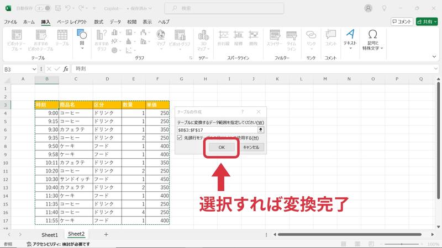Select the cell containing サンドイッチ

[76, 179]
